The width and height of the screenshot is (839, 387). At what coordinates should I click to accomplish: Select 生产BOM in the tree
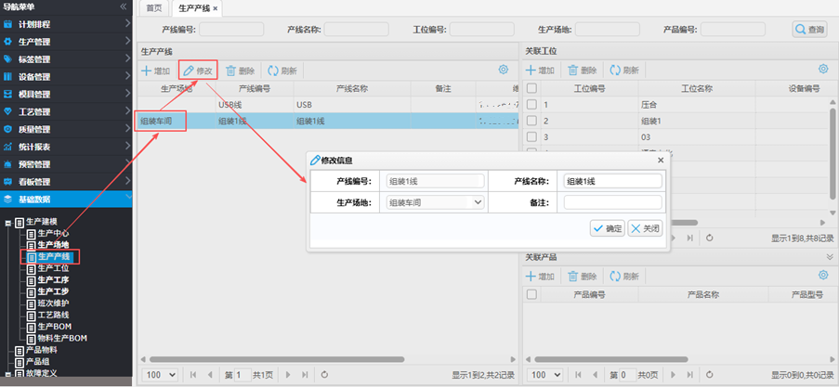(x=55, y=326)
